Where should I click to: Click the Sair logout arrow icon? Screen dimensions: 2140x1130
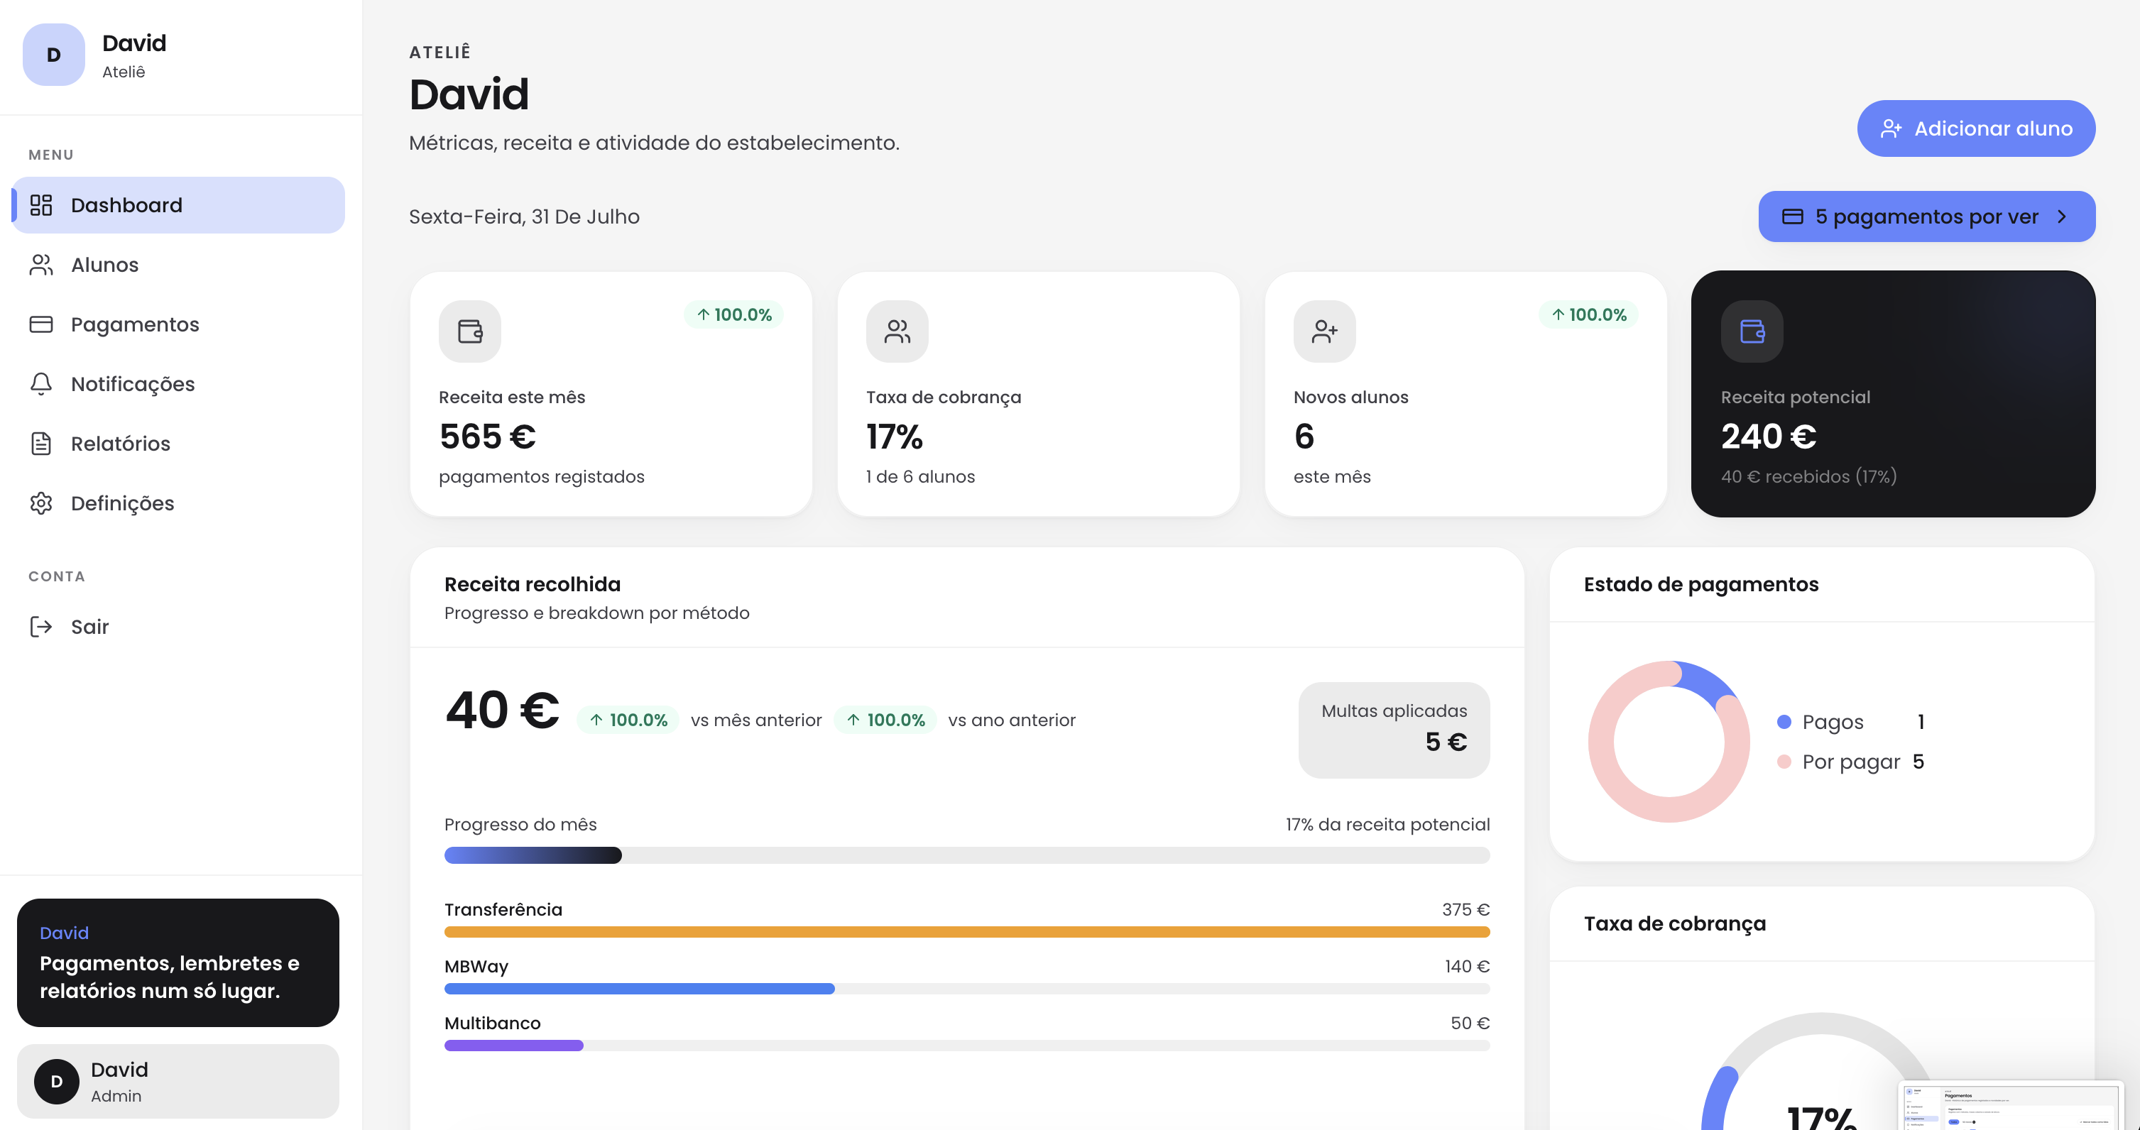click(x=40, y=627)
